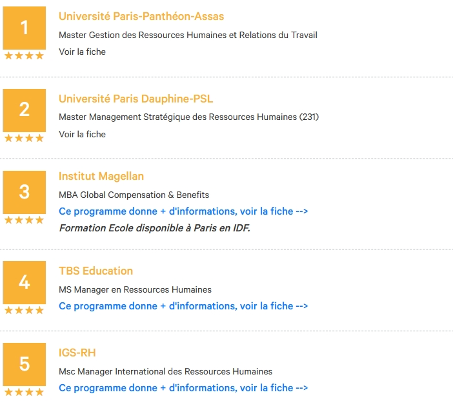The height and width of the screenshot is (408, 453).
Task: Click the rank 1 orange badge
Action: pyautogui.click(x=25, y=28)
